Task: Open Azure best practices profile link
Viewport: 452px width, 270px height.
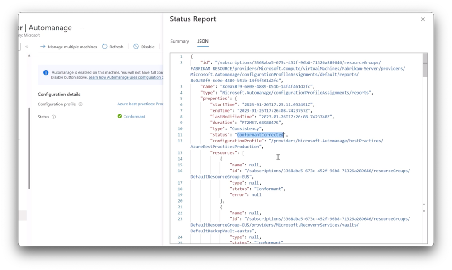Action: [x=140, y=104]
